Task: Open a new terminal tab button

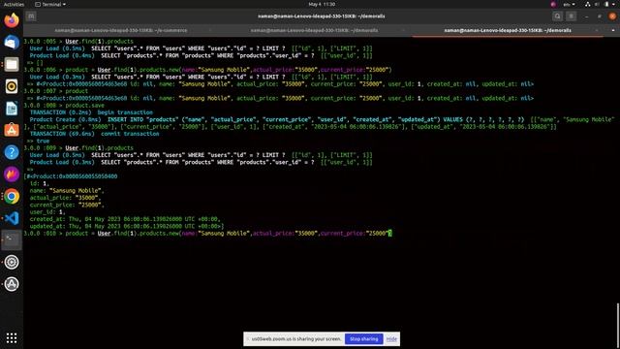Action: (x=31, y=16)
